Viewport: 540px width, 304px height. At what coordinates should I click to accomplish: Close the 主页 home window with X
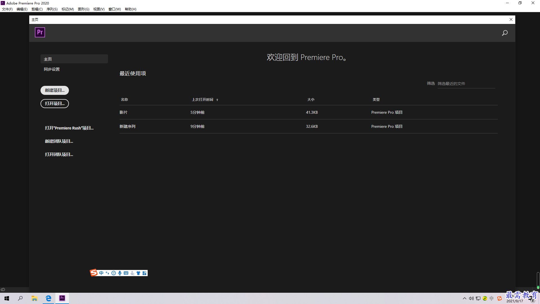pyautogui.click(x=511, y=19)
